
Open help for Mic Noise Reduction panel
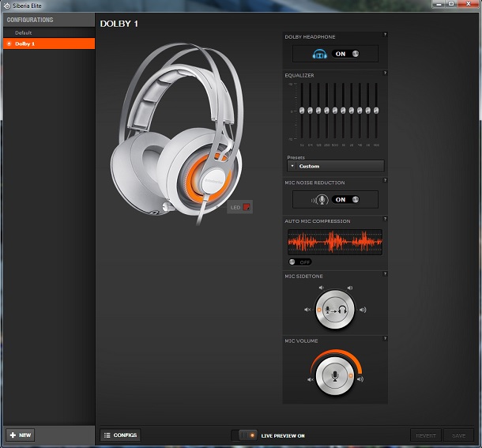point(385,180)
